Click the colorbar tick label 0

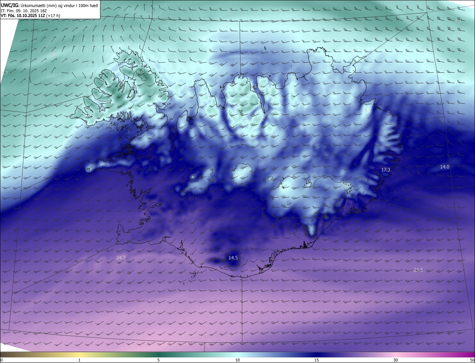point(1,360)
